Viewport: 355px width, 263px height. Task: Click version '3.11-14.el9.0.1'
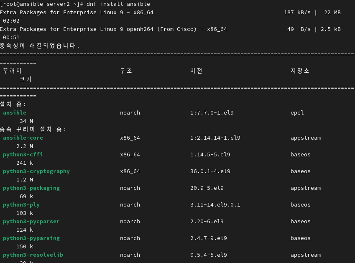click(x=215, y=205)
